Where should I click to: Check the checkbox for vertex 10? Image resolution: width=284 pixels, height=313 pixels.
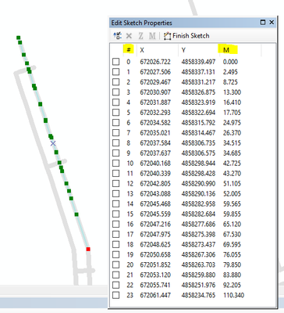tap(116, 164)
